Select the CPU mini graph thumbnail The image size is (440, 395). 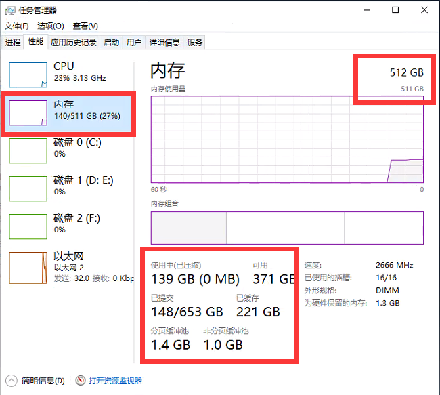coord(28,75)
